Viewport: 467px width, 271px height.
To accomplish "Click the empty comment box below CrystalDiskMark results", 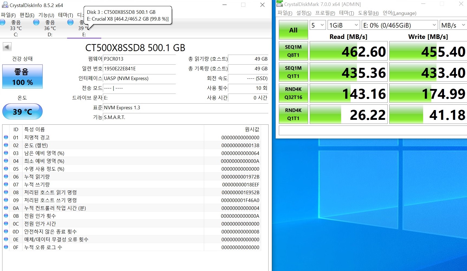I will click(x=373, y=130).
